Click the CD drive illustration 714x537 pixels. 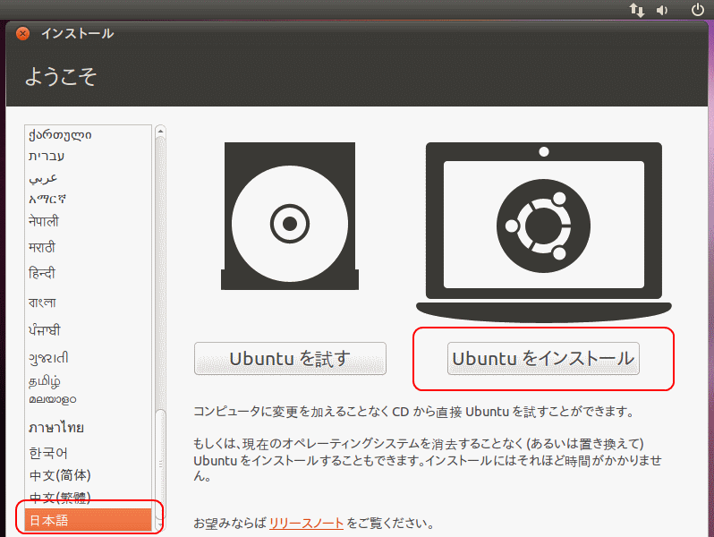(290, 216)
